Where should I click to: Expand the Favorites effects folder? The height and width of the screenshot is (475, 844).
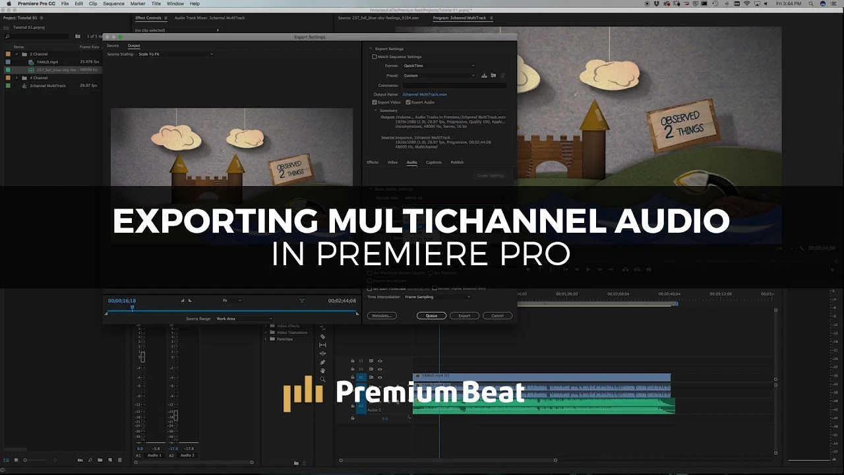(x=266, y=339)
